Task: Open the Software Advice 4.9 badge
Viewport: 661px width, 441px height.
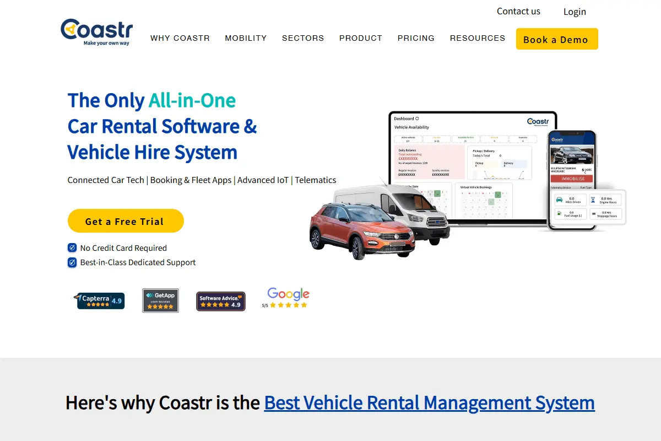Action: [x=221, y=301]
